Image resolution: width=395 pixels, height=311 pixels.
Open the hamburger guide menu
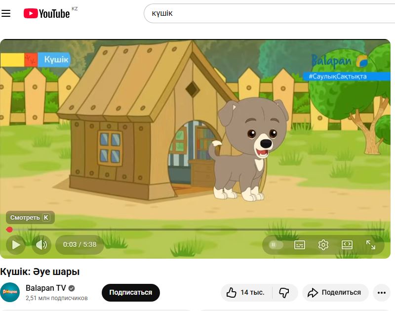tap(6, 14)
